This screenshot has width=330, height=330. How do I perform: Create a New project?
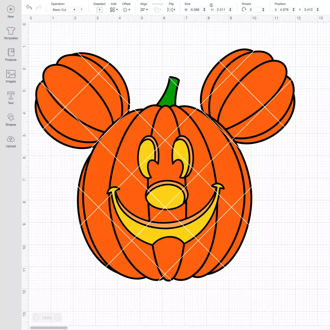click(x=11, y=12)
